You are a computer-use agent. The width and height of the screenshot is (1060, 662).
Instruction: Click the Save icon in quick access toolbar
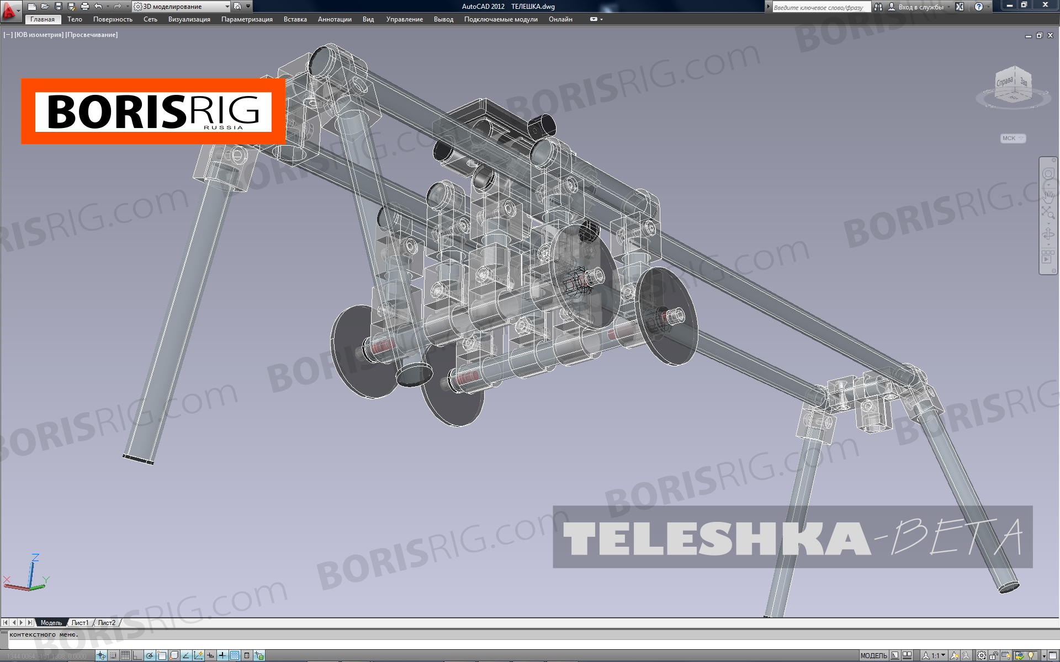point(58,7)
